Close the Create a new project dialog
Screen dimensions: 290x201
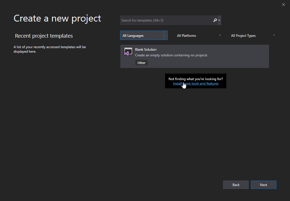283,5
